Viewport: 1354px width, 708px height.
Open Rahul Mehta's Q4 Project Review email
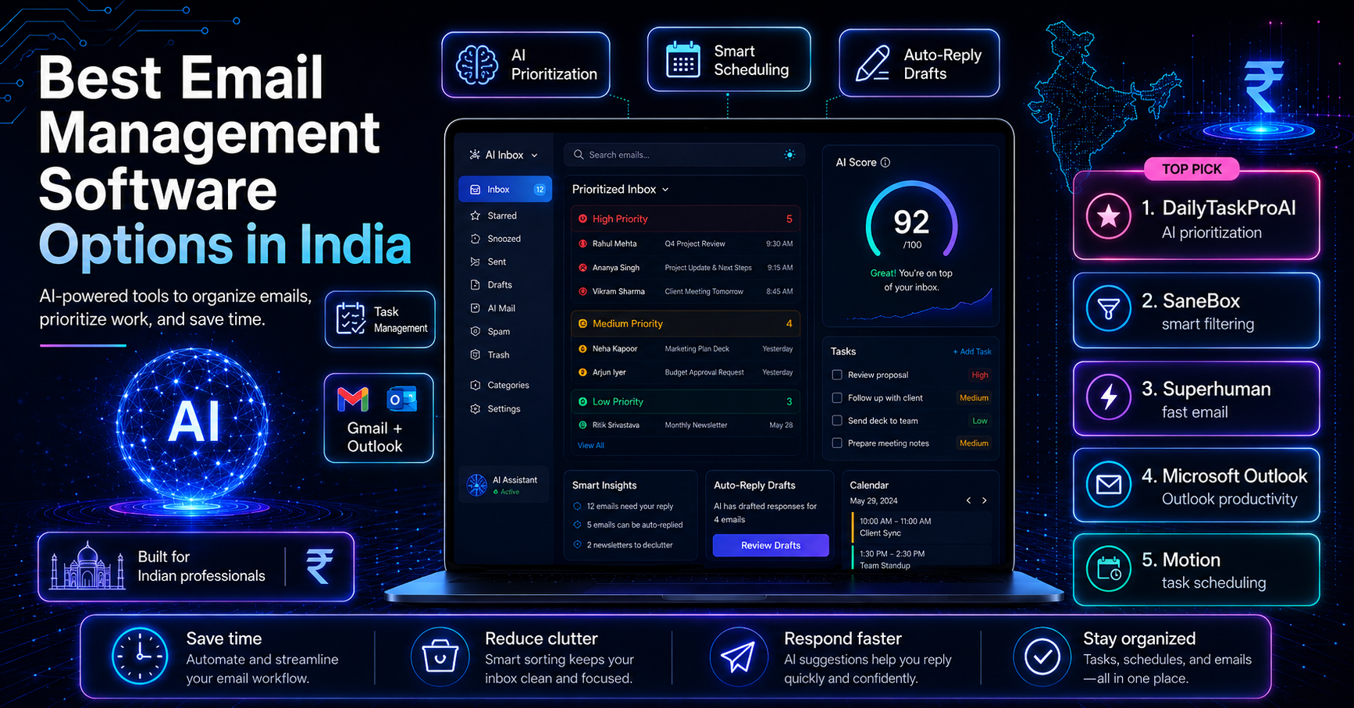click(x=686, y=244)
